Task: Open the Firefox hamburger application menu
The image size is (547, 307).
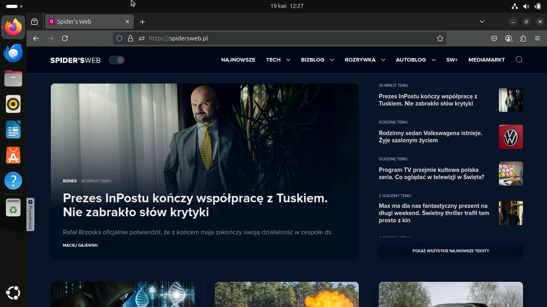Action: coord(537,38)
